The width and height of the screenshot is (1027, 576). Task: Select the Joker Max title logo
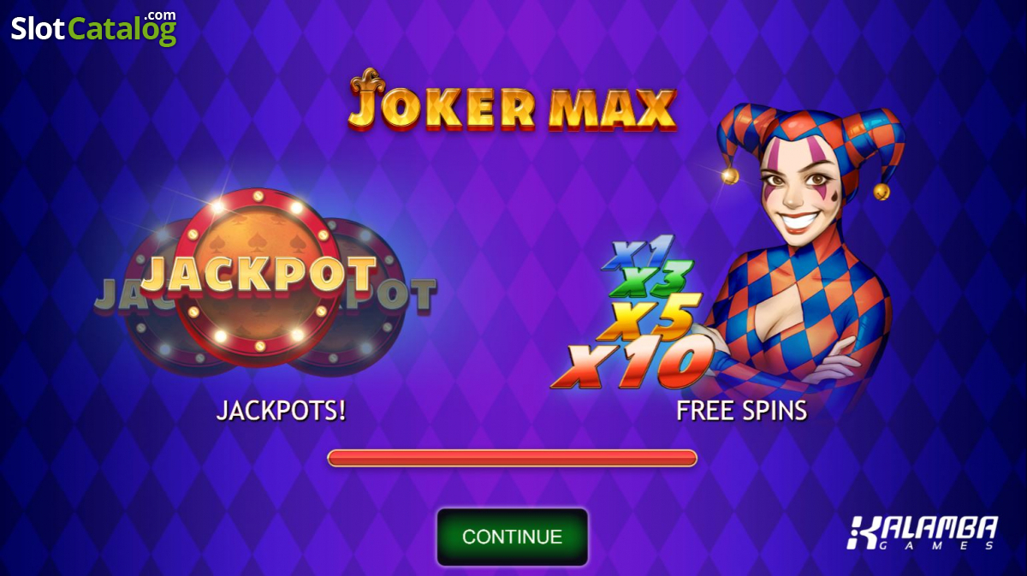click(512, 102)
